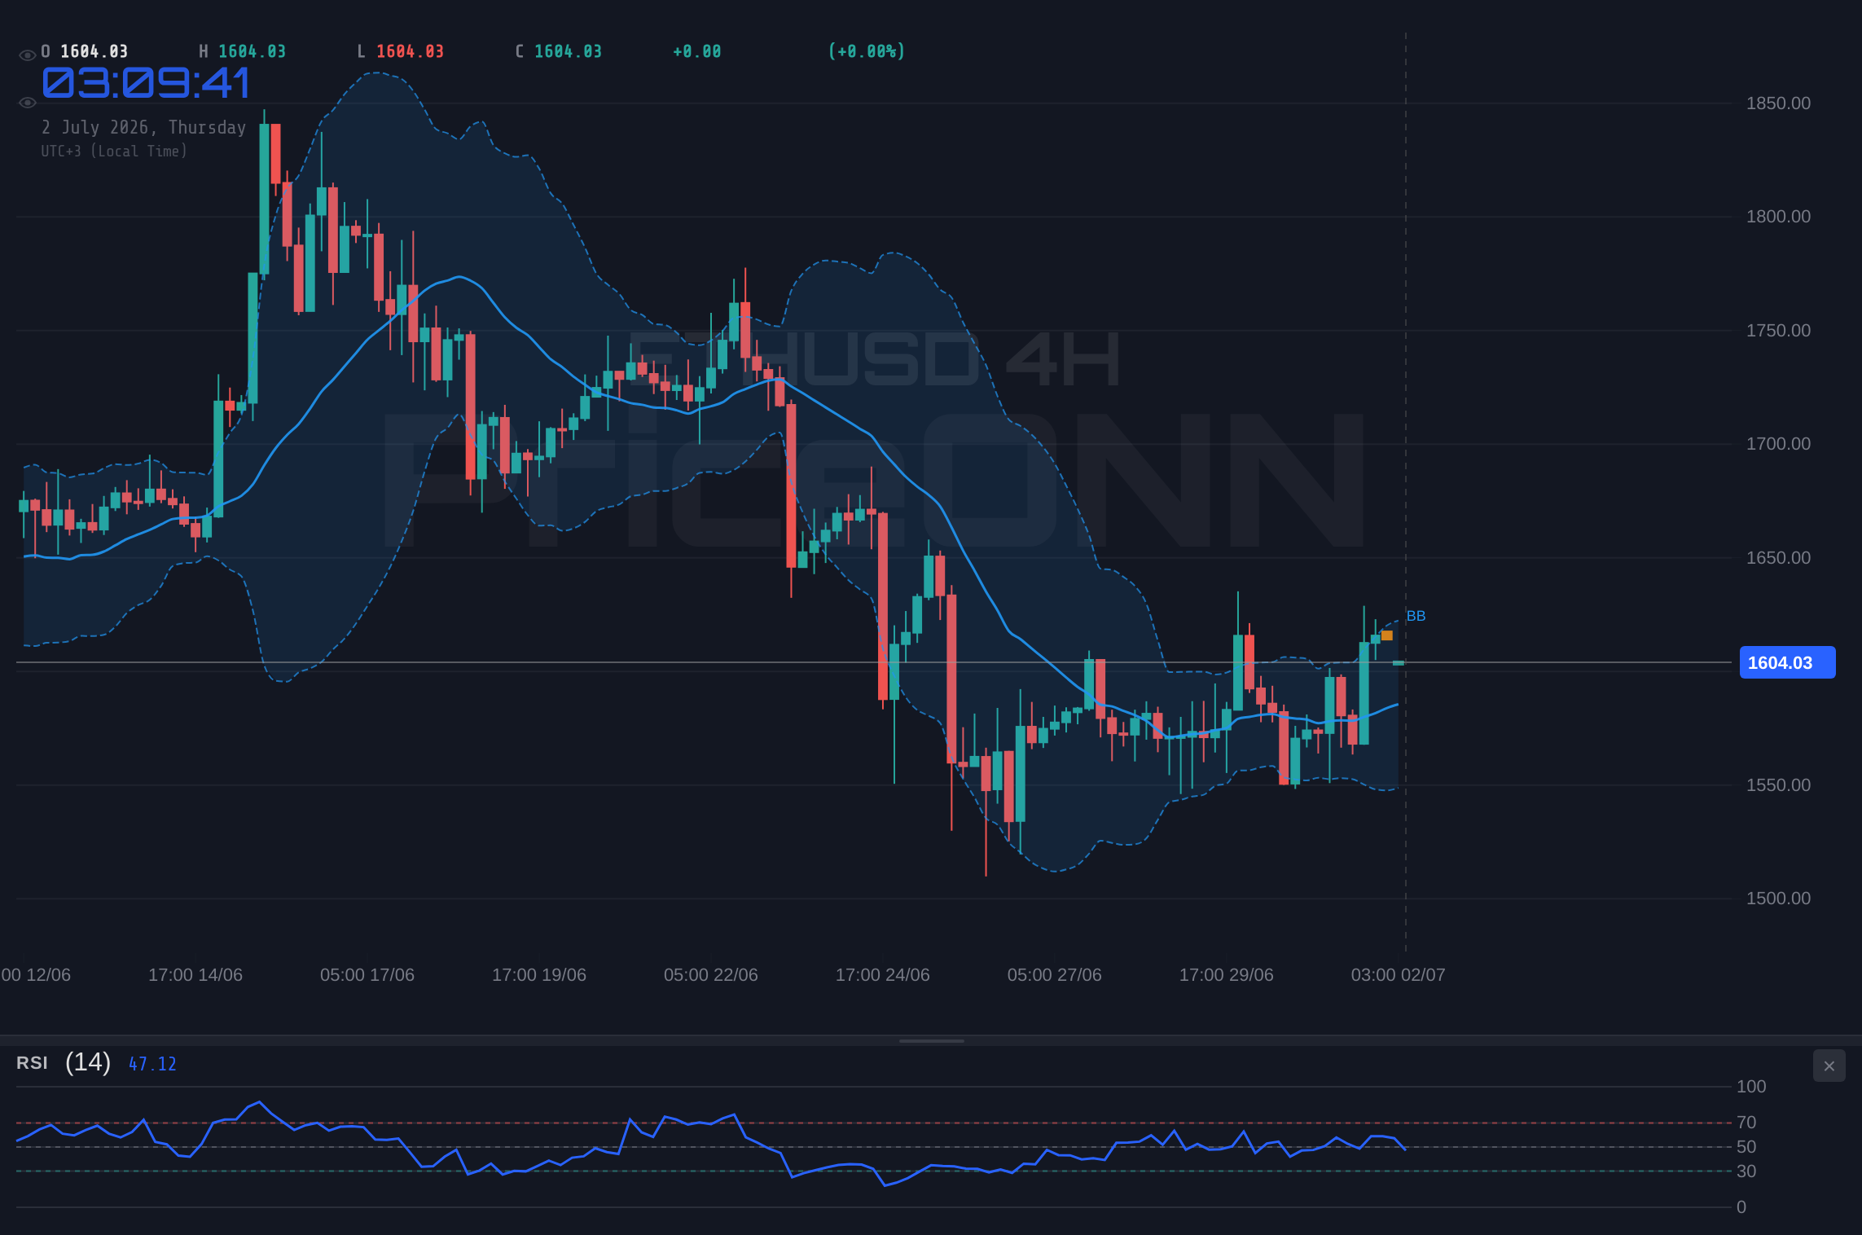Viewport: 1862px width, 1235px height.
Task: Click the date 2 July 2026, Thursday
Action: 143,127
